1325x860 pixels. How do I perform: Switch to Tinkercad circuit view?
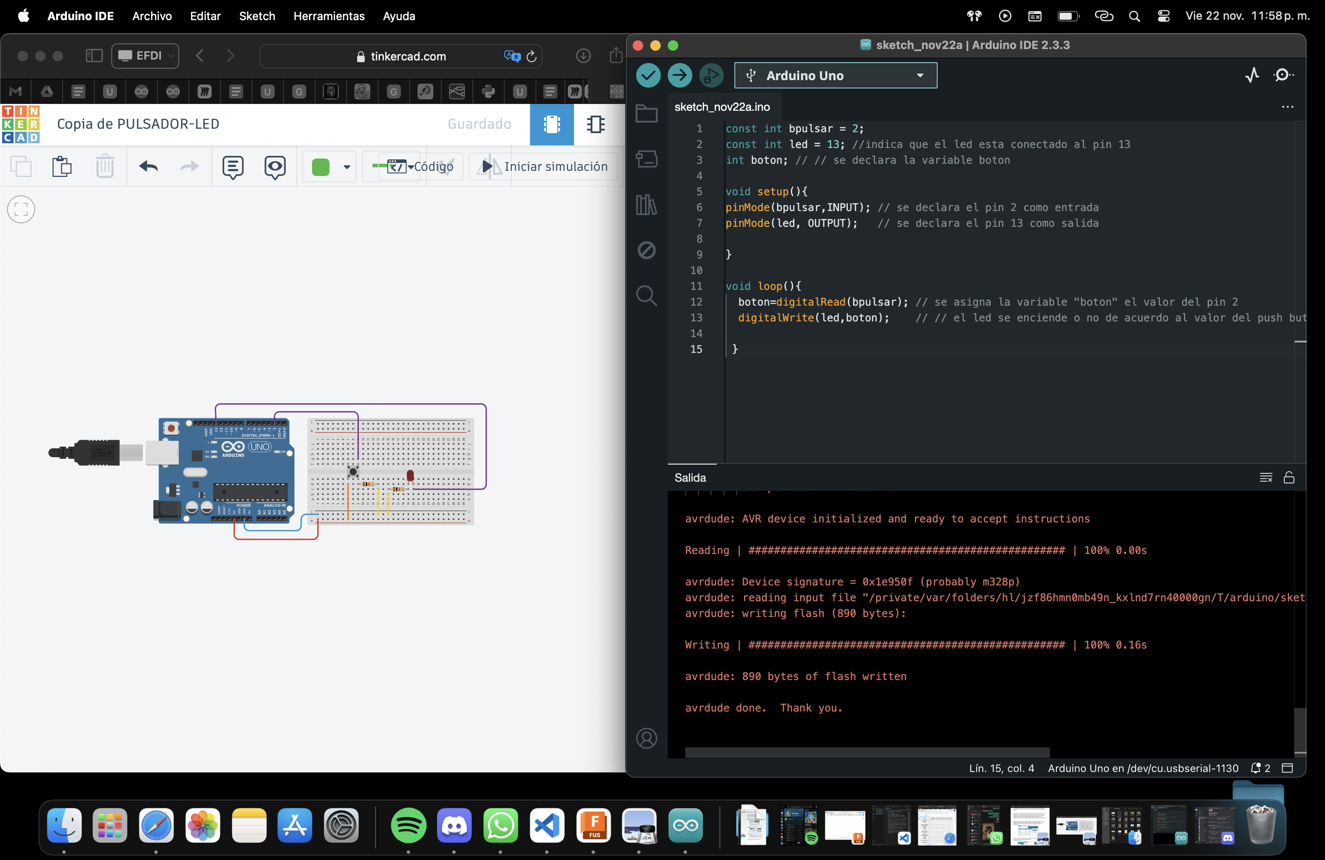(x=551, y=124)
